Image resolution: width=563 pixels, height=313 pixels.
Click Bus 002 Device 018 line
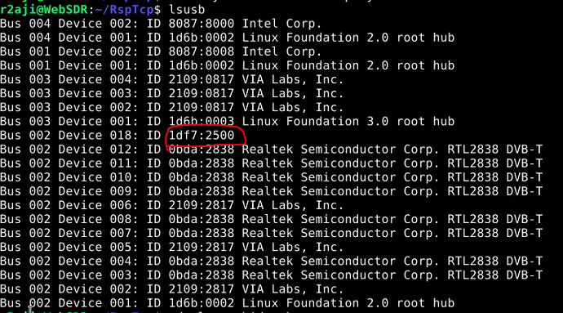click(x=117, y=136)
